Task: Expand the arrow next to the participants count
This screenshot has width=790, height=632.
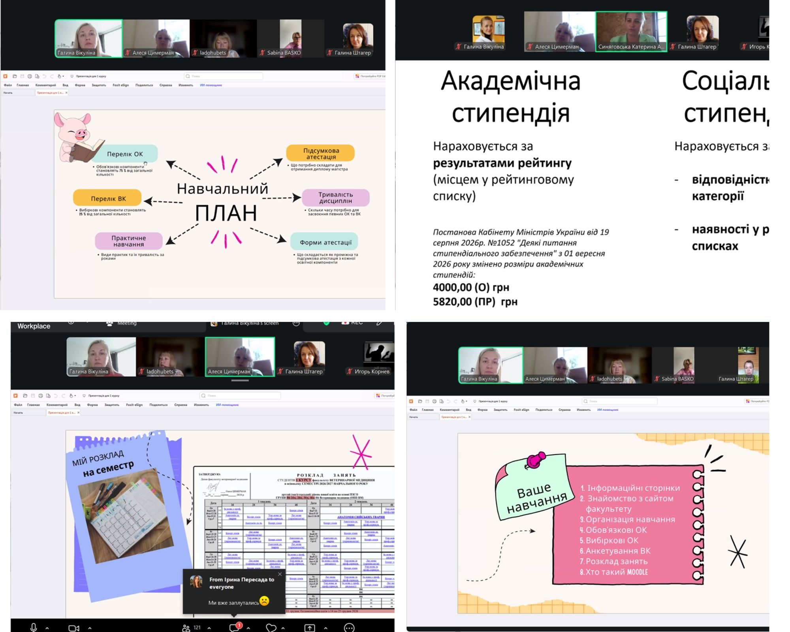Action: tap(209, 628)
